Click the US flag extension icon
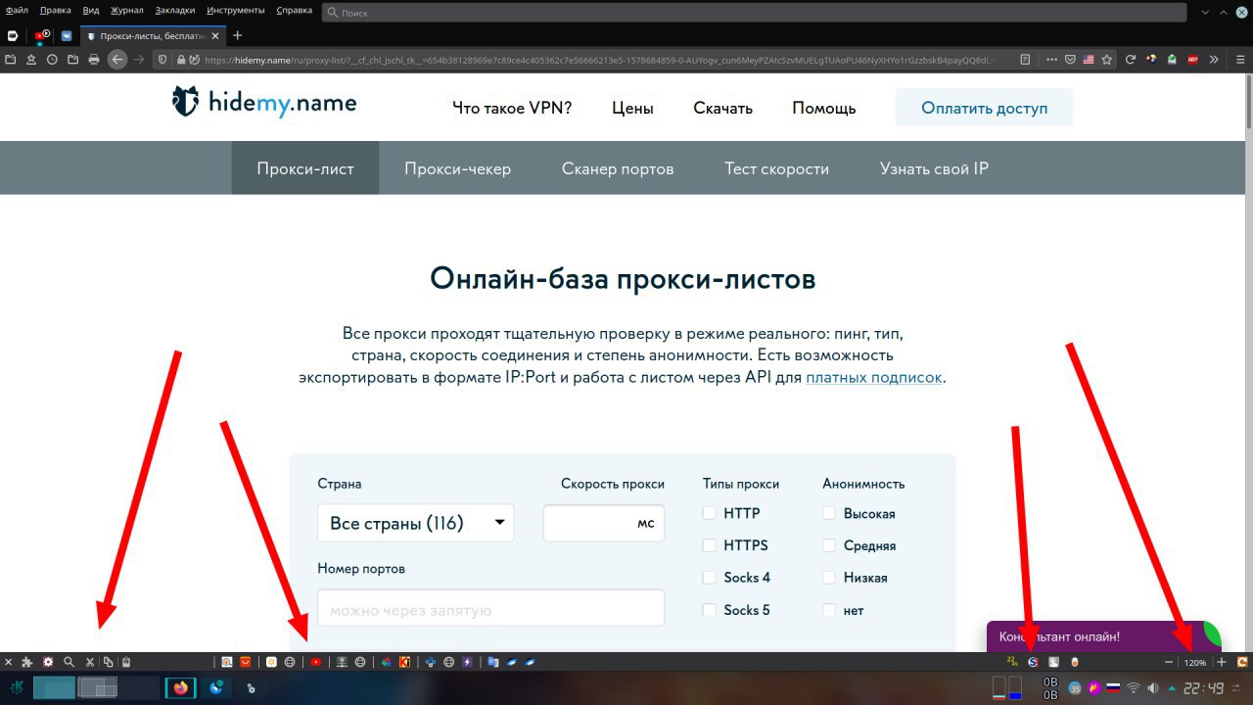The width and height of the screenshot is (1253, 705). tap(1089, 59)
